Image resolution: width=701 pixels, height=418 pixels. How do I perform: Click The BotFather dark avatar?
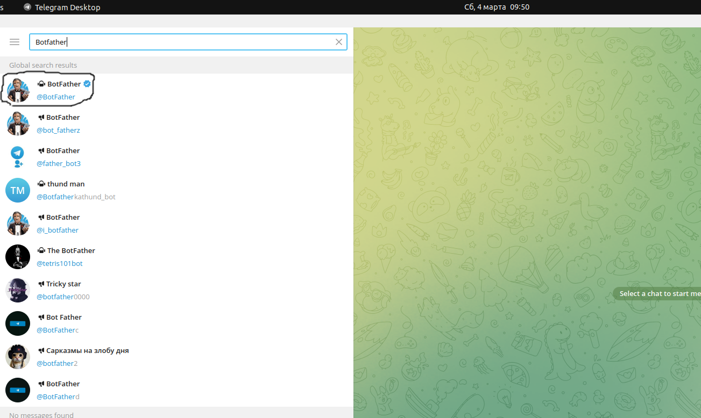18,257
